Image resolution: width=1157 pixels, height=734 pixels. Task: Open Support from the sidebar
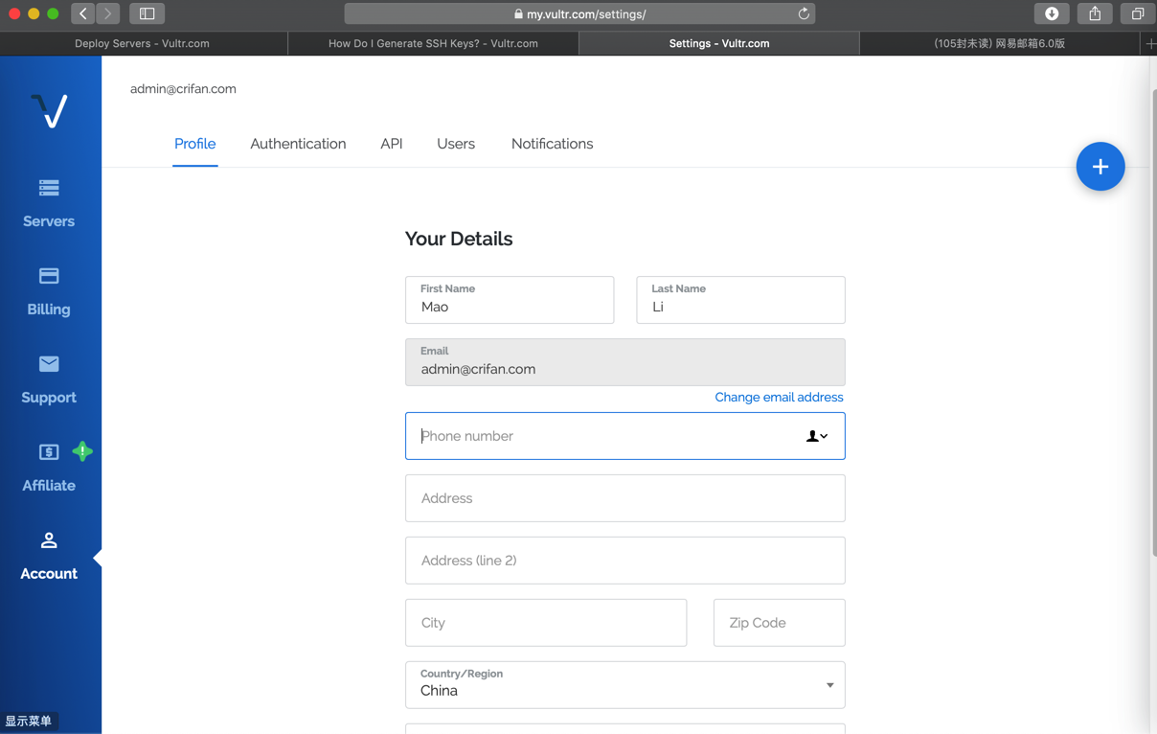tap(49, 378)
